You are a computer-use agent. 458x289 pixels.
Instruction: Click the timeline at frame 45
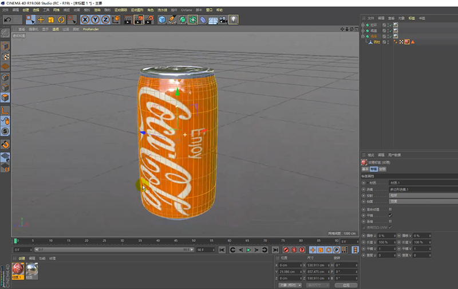point(176,241)
